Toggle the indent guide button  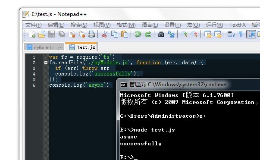coord(251,34)
